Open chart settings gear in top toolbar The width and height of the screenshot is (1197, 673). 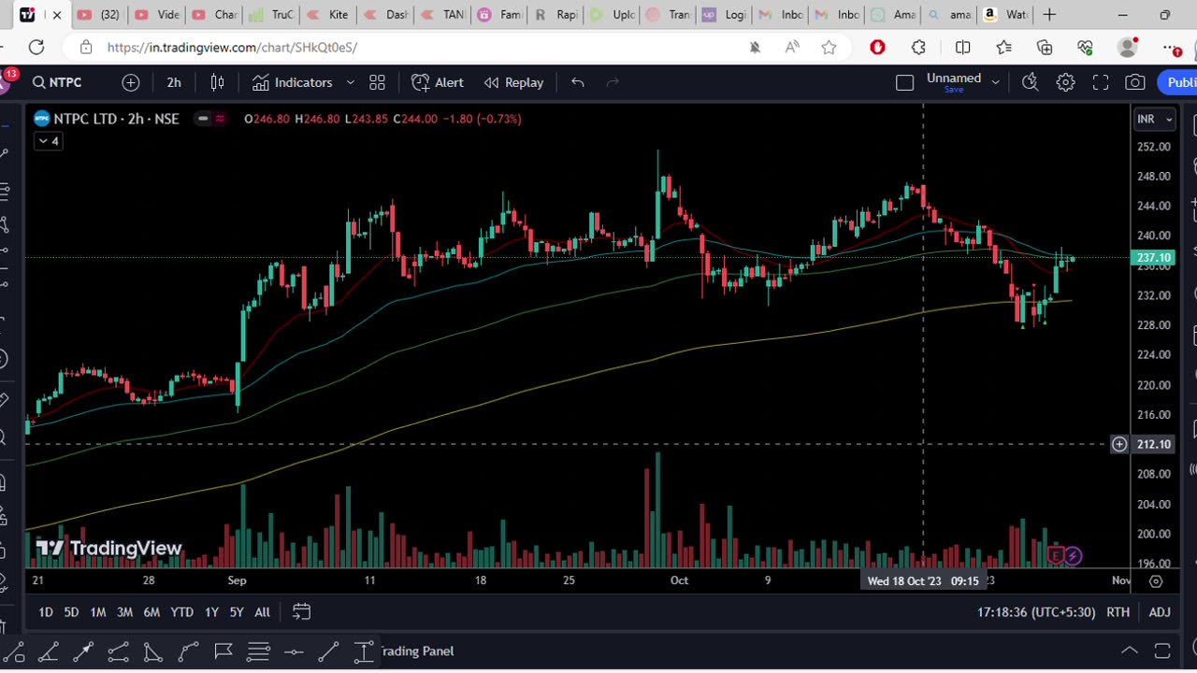click(1065, 82)
